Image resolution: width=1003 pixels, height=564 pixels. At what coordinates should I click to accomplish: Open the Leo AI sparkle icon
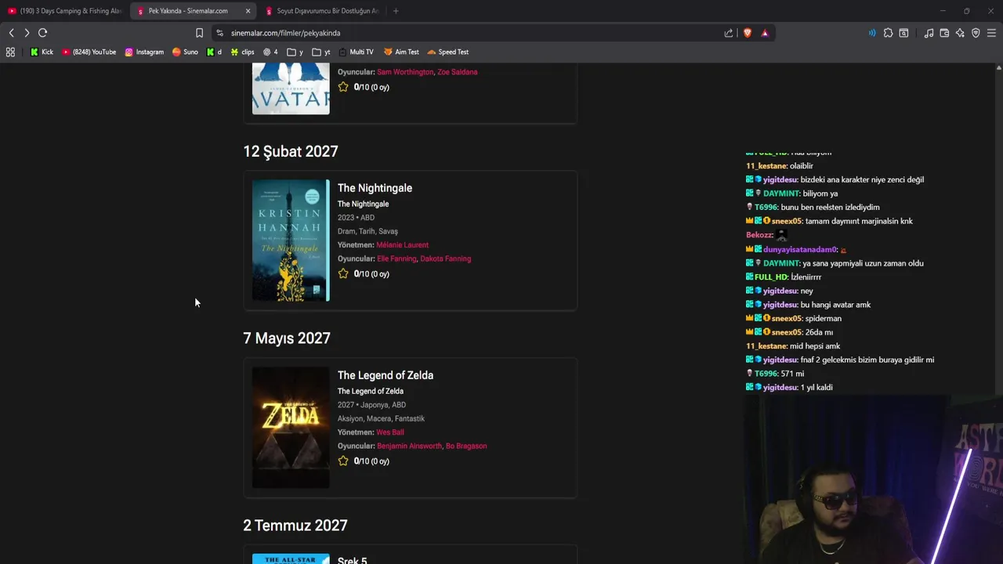pyautogui.click(x=960, y=33)
